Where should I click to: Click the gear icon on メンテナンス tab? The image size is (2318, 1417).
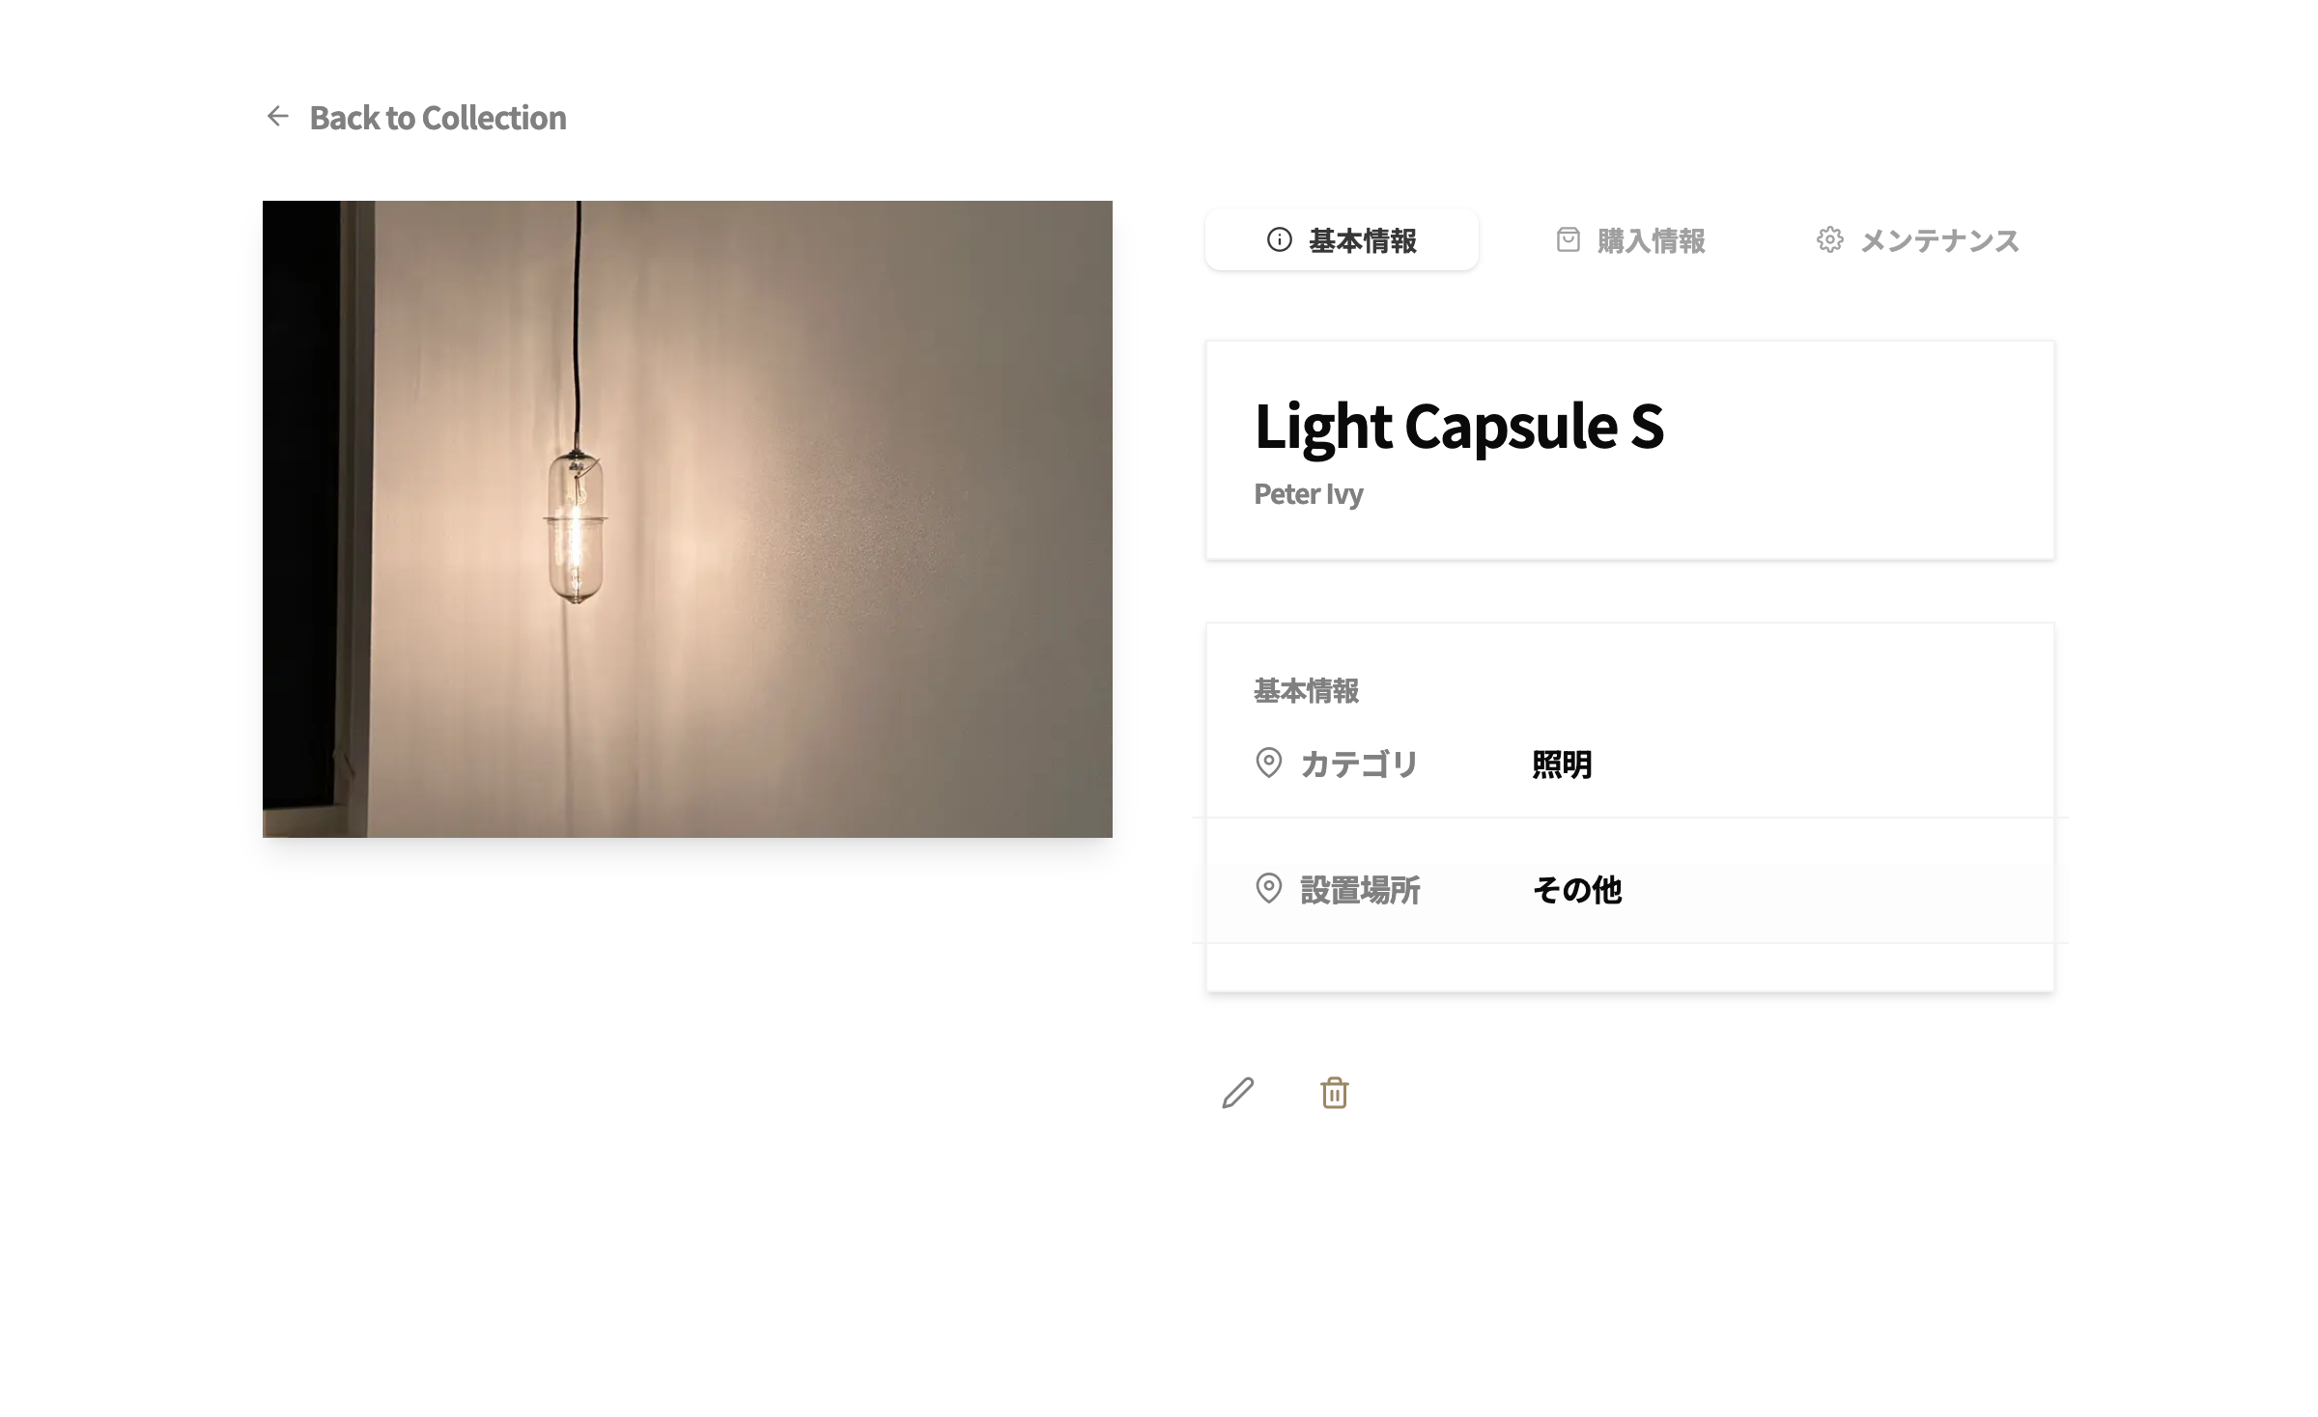click(1829, 239)
